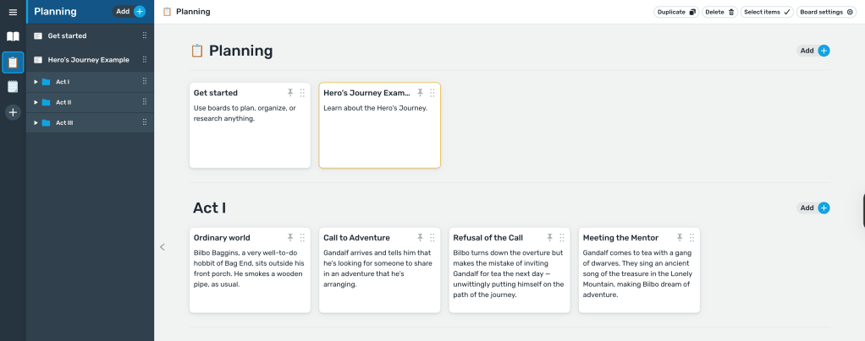Viewport: 865px width, 341px height.
Task: Select Hero's Journey Example in sidebar
Action: click(x=88, y=60)
